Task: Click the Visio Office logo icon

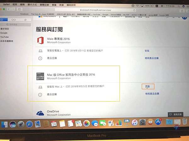Action: coord(40,40)
